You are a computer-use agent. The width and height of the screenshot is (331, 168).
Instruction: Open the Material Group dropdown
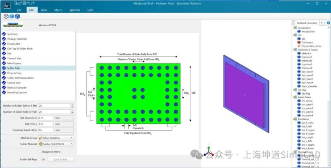tap(56, 137)
